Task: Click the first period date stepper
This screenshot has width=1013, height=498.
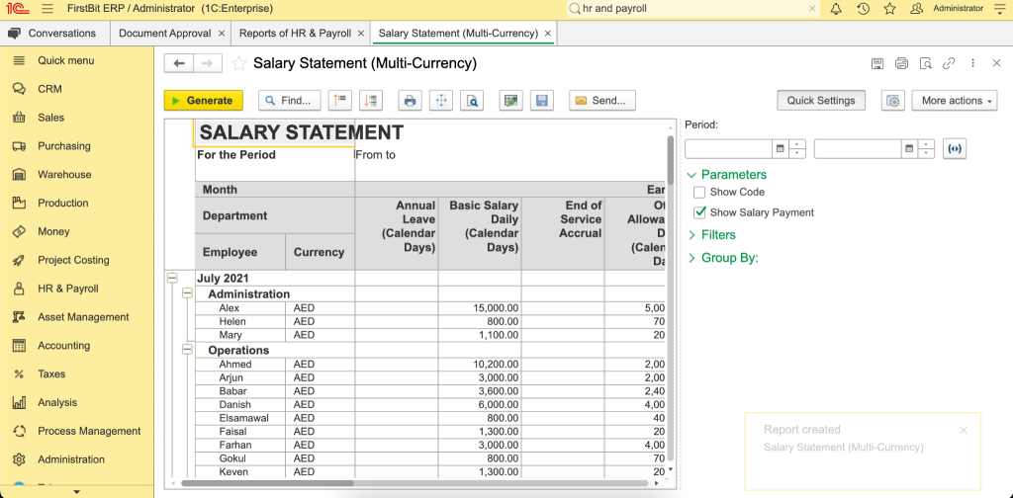Action: 797,148
